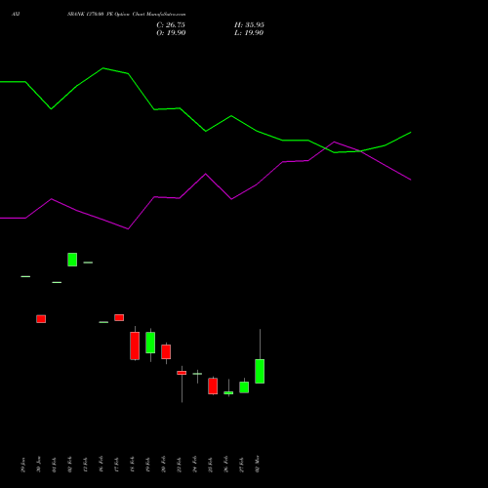The width and height of the screenshot is (488, 488).
Task: Select the green candle above 02 Feb
Action: (x=72, y=260)
